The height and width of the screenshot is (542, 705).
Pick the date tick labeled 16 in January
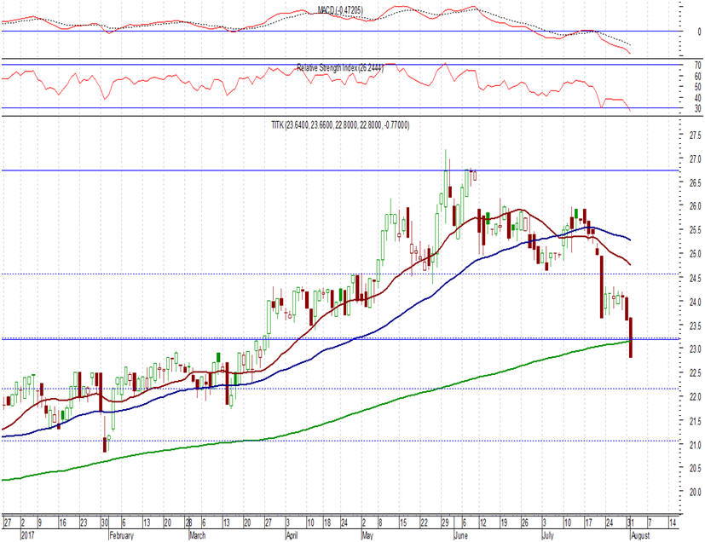pyautogui.click(x=62, y=522)
